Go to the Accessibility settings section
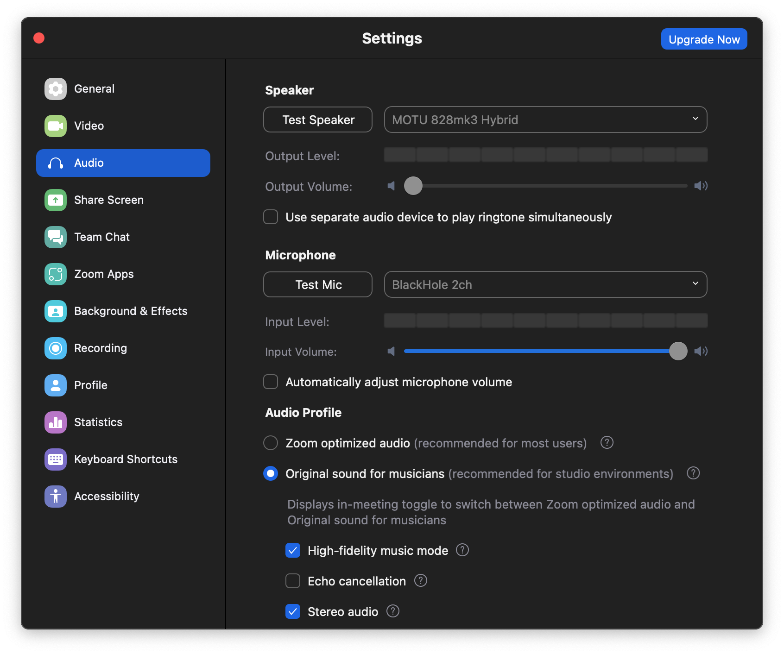The height and width of the screenshot is (654, 784). tap(107, 497)
